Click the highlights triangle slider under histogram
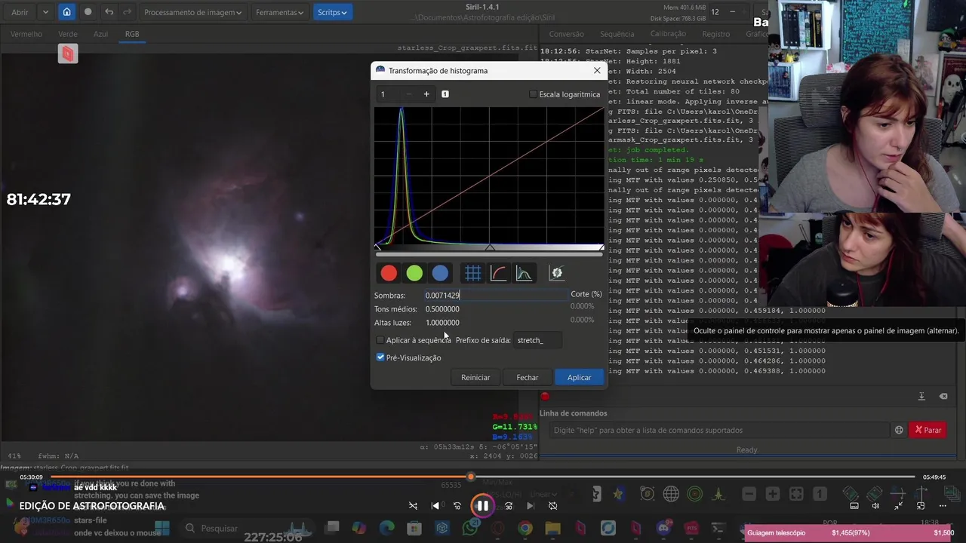Image resolution: width=966 pixels, height=543 pixels. [601, 247]
